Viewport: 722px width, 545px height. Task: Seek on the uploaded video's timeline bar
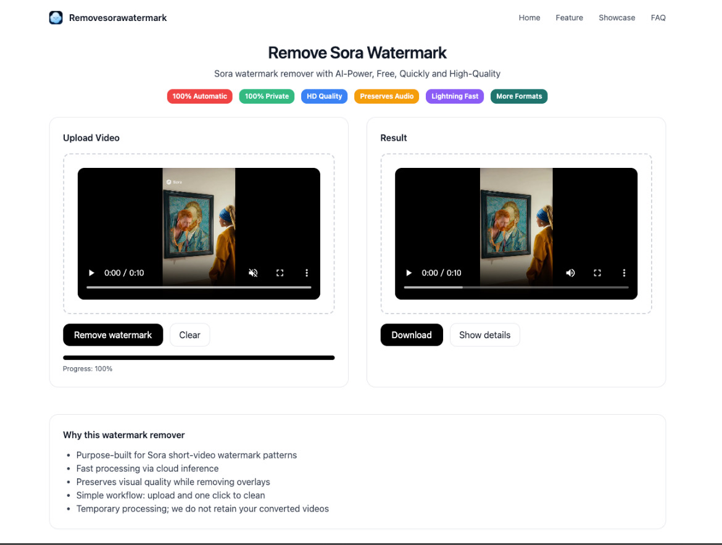pyautogui.click(x=199, y=288)
